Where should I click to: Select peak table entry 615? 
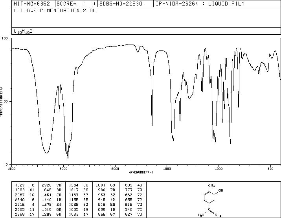(129, 205)
